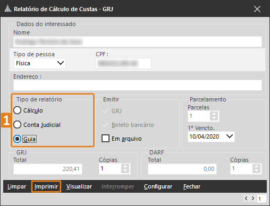Click the Interromper button
270x206 pixels.
tap(117, 186)
